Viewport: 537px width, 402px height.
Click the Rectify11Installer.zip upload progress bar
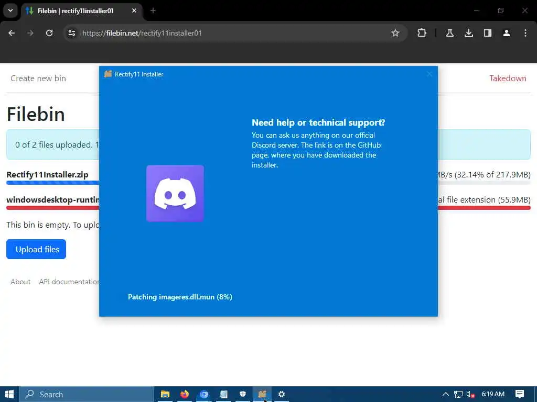pos(53,183)
